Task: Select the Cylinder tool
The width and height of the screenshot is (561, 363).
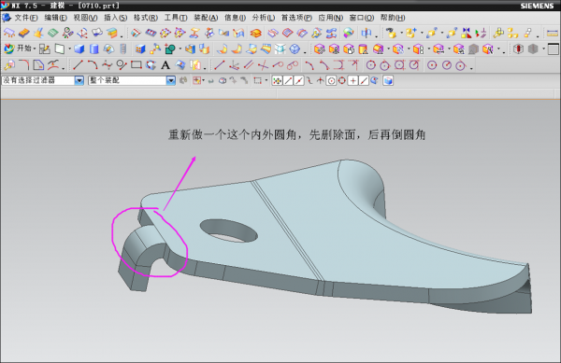Action: [x=93, y=49]
